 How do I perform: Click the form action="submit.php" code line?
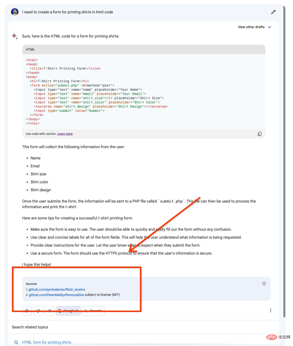(72, 85)
